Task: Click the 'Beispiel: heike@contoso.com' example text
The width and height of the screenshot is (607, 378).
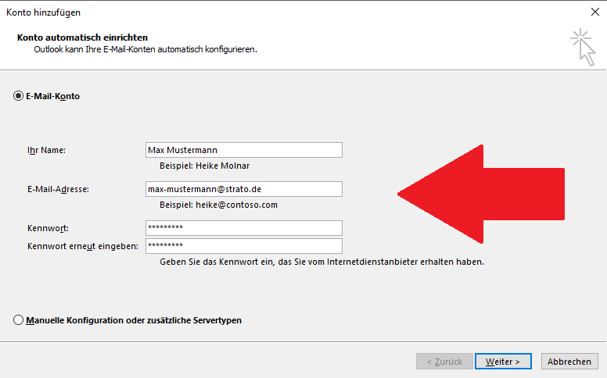Action: pyautogui.click(x=218, y=205)
